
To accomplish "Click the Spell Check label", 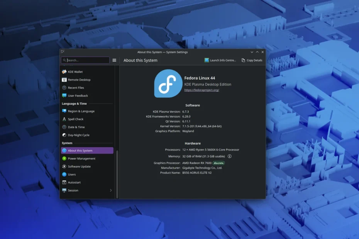I will click(x=76, y=119).
